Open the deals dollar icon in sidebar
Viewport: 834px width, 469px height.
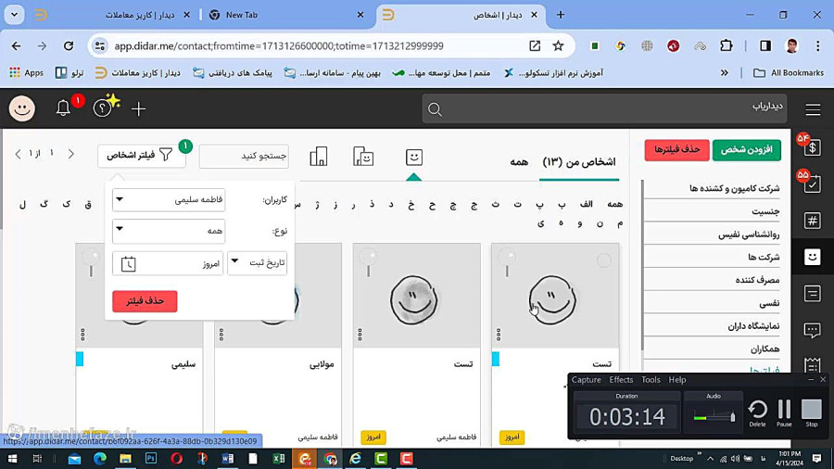[x=812, y=147]
